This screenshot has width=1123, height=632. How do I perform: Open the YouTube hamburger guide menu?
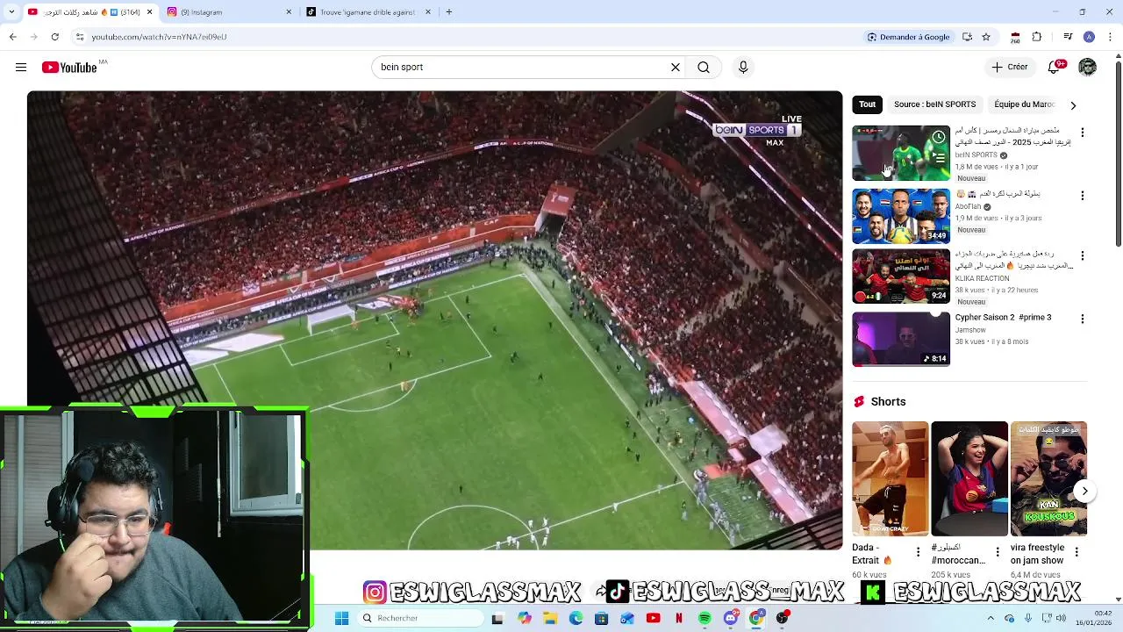tap(21, 68)
